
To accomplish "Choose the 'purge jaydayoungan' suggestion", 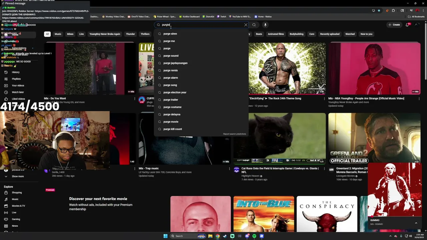I will coord(201,63).
